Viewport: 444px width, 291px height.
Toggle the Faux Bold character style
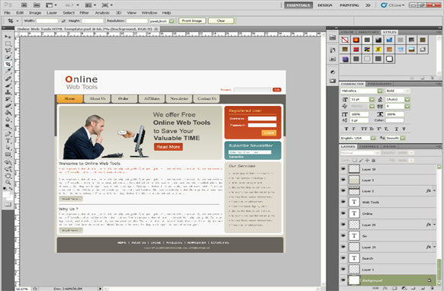tap(346, 129)
